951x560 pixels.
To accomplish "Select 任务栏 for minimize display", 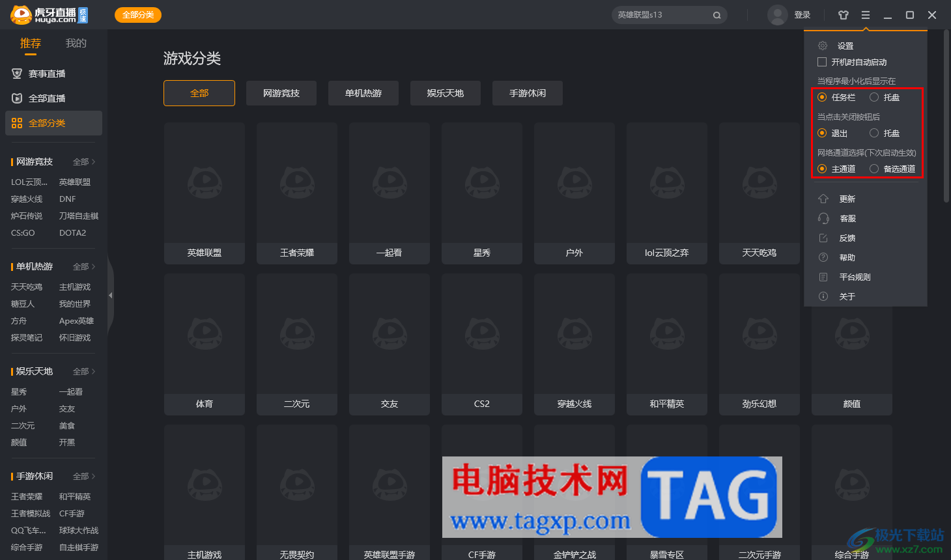I will [x=822, y=97].
